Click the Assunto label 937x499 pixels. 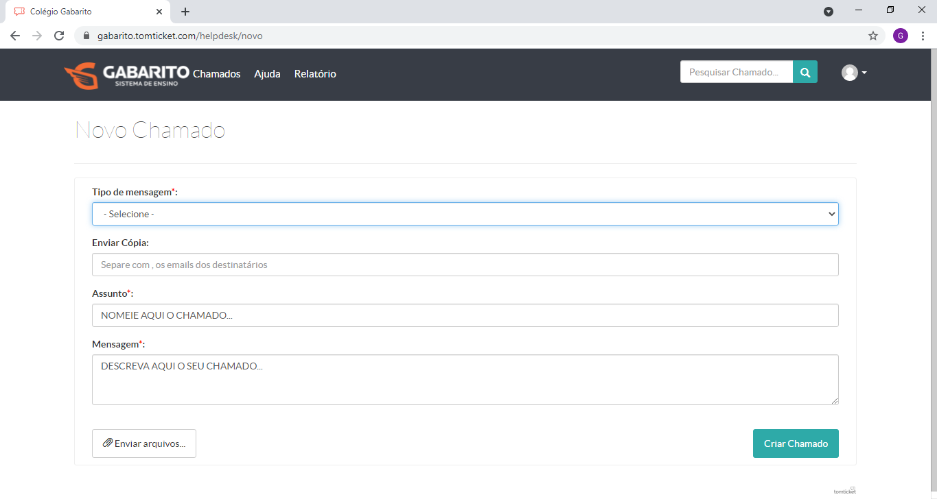point(113,293)
